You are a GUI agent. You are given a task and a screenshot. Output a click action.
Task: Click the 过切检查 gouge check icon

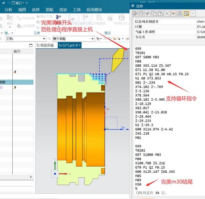coord(19,25)
